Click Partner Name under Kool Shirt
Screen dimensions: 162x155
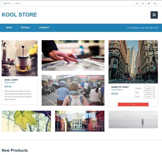[x=10, y=83]
